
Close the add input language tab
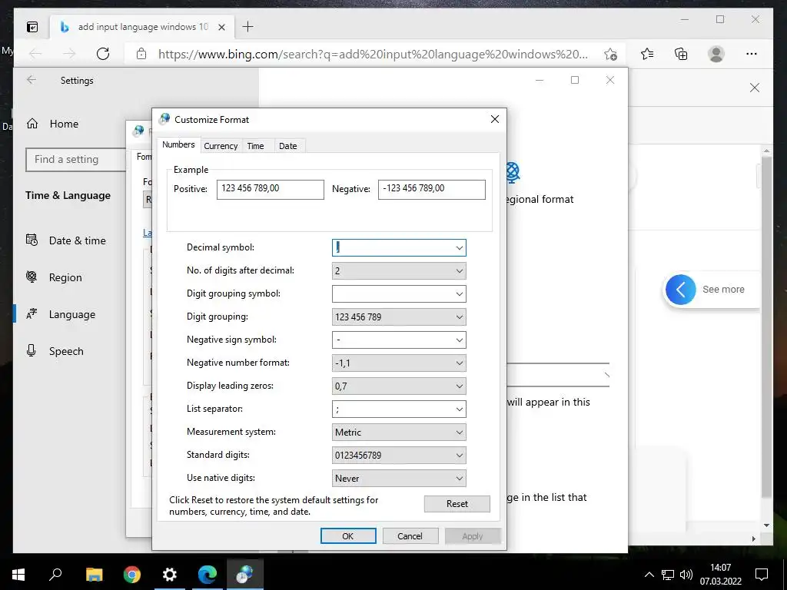(x=221, y=27)
